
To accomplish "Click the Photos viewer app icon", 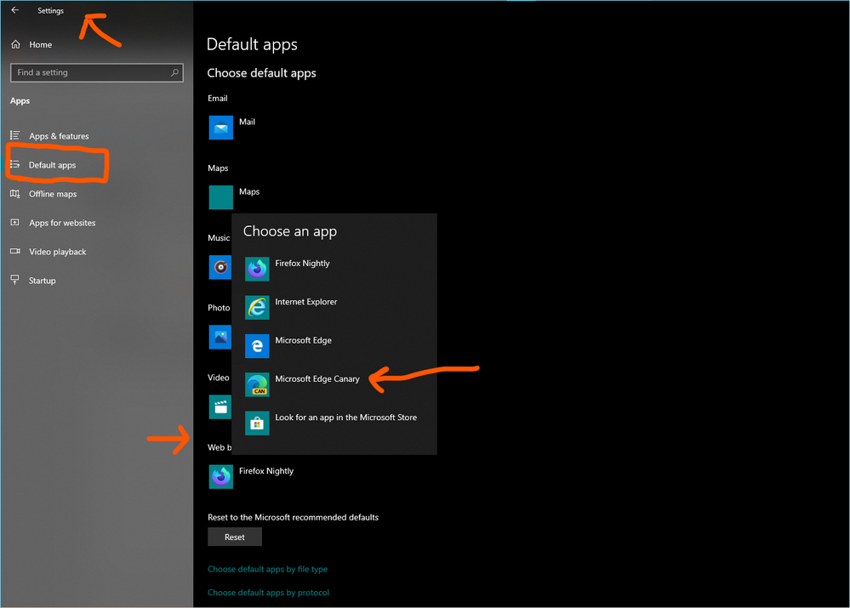I will (220, 337).
